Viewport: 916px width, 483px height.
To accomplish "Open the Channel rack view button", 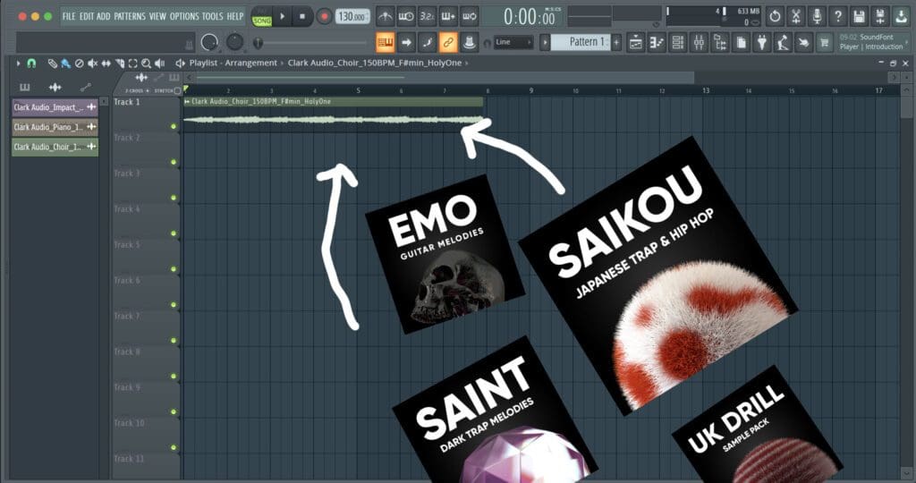I will pyautogui.click(x=678, y=42).
